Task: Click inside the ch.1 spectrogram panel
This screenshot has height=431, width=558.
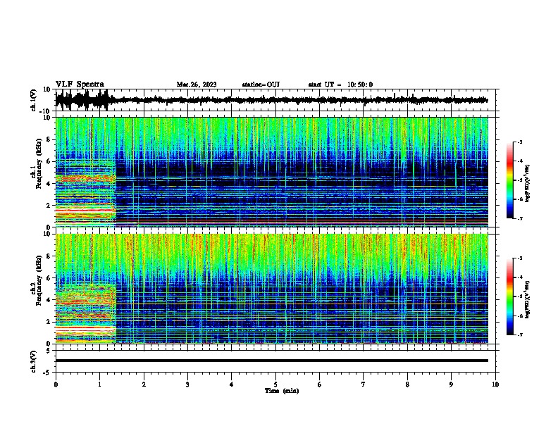Action: coord(271,172)
